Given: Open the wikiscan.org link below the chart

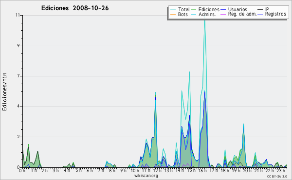Looking at the screenshot, I should pos(146,176).
